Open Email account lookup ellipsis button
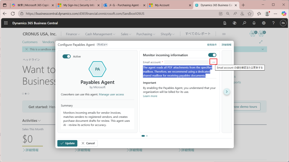 (x=213, y=62)
